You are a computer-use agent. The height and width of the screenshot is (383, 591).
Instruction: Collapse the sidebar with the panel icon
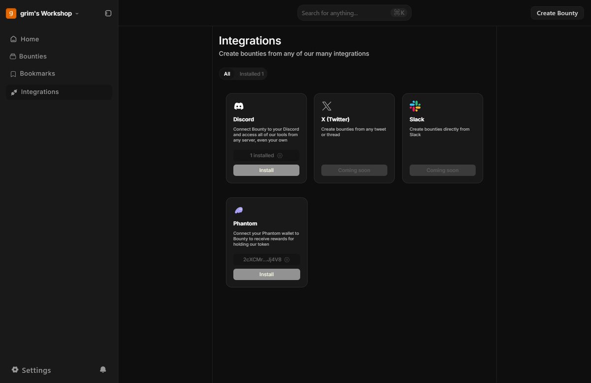[108, 13]
